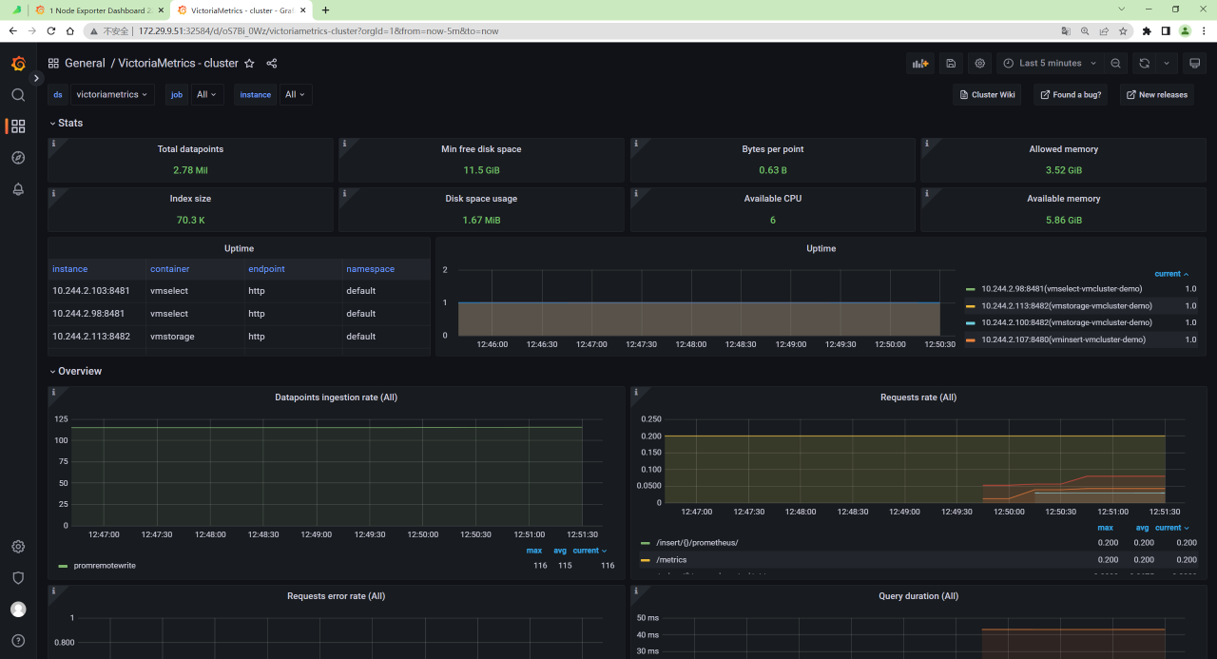This screenshot has height=659, width=1217.
Task: Open the Last 5 minutes time picker
Action: click(1050, 64)
